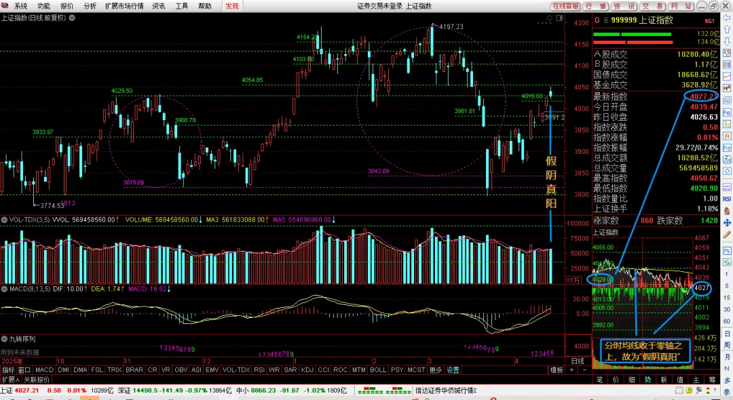
Task: Click the RSI indicator icon in the right toolbar
Action: coord(727,199)
